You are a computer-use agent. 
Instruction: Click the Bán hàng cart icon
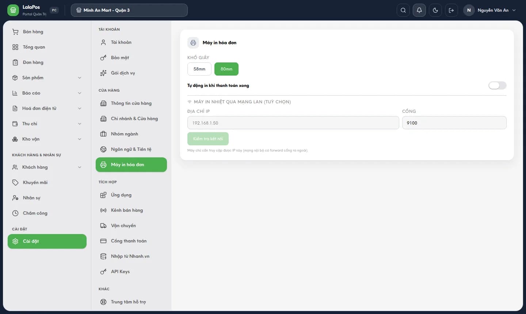tap(15, 32)
